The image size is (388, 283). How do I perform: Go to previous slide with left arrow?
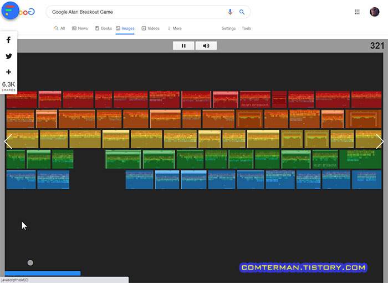tap(8, 141)
